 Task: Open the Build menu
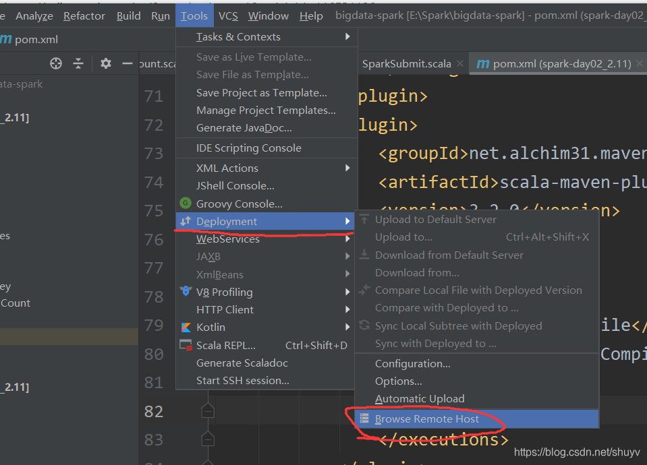coord(128,16)
